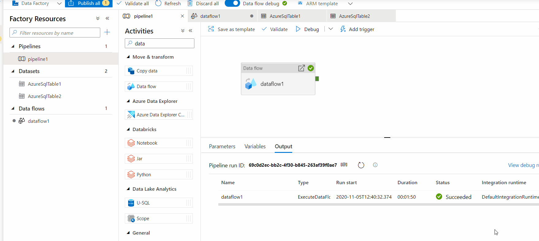The height and width of the screenshot is (241, 539).
Task: Select Databricks Jar activity
Action: [159, 159]
